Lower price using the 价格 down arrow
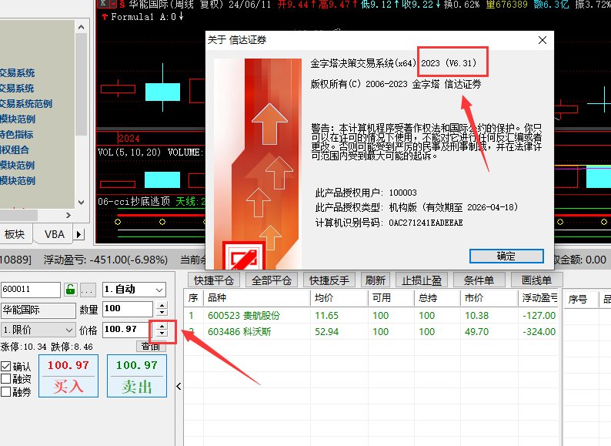Viewport: 611px width, 446px height. (x=162, y=334)
